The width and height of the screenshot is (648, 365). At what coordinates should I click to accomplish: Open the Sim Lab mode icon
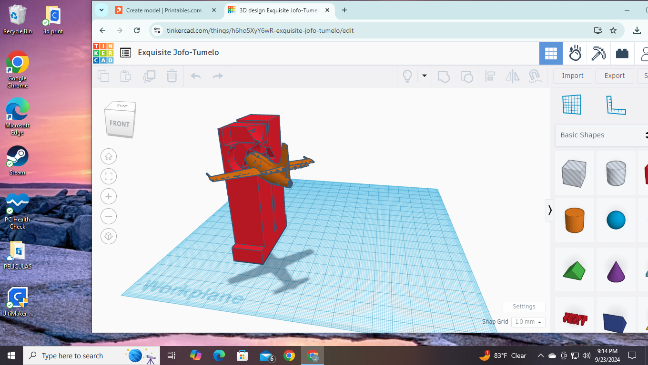click(x=575, y=53)
